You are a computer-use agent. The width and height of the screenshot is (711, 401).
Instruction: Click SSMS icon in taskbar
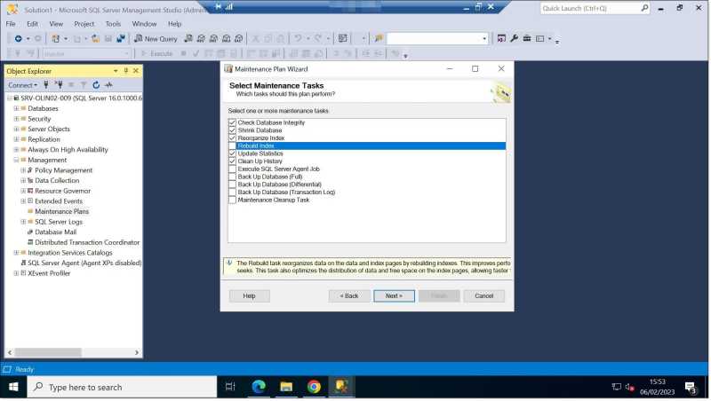coord(341,387)
